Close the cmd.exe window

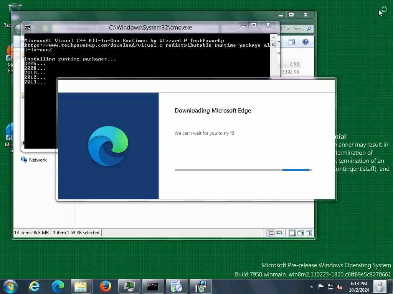point(268,25)
